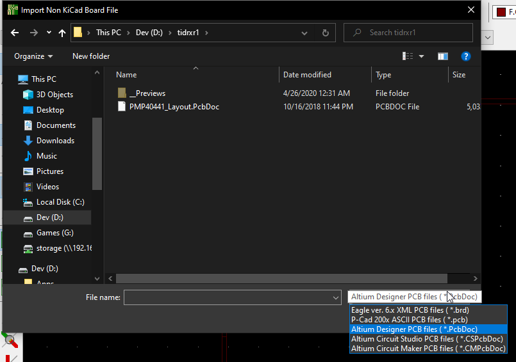
Task: Open Pictures in the sidebar
Action: (x=50, y=171)
